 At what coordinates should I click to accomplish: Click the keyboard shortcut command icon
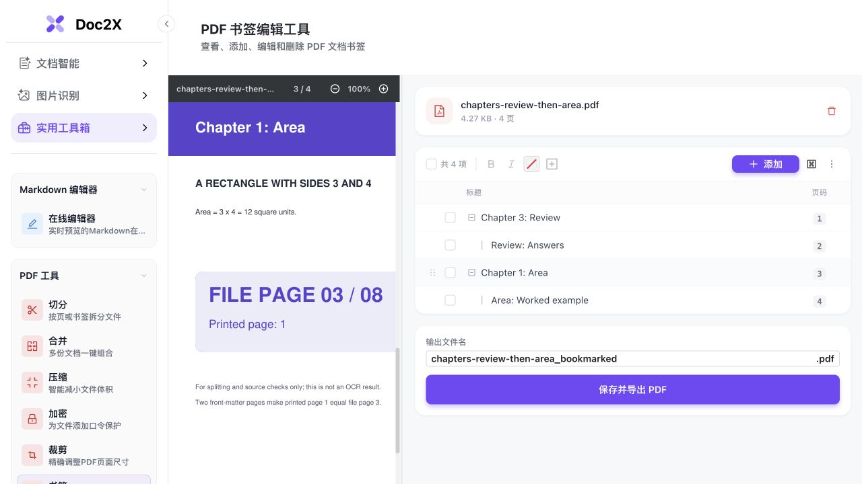tap(811, 164)
